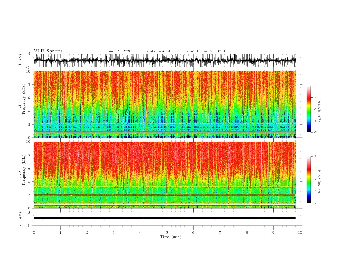This screenshot has width=338, height=261.
Task: Click the ch.2 spectrogram panel
Action: [x=164, y=175]
